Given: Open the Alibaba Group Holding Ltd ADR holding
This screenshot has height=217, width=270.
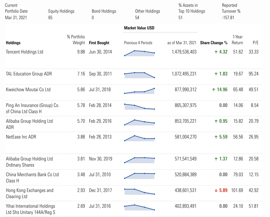Looking at the screenshot, I should click(x=29, y=124).
